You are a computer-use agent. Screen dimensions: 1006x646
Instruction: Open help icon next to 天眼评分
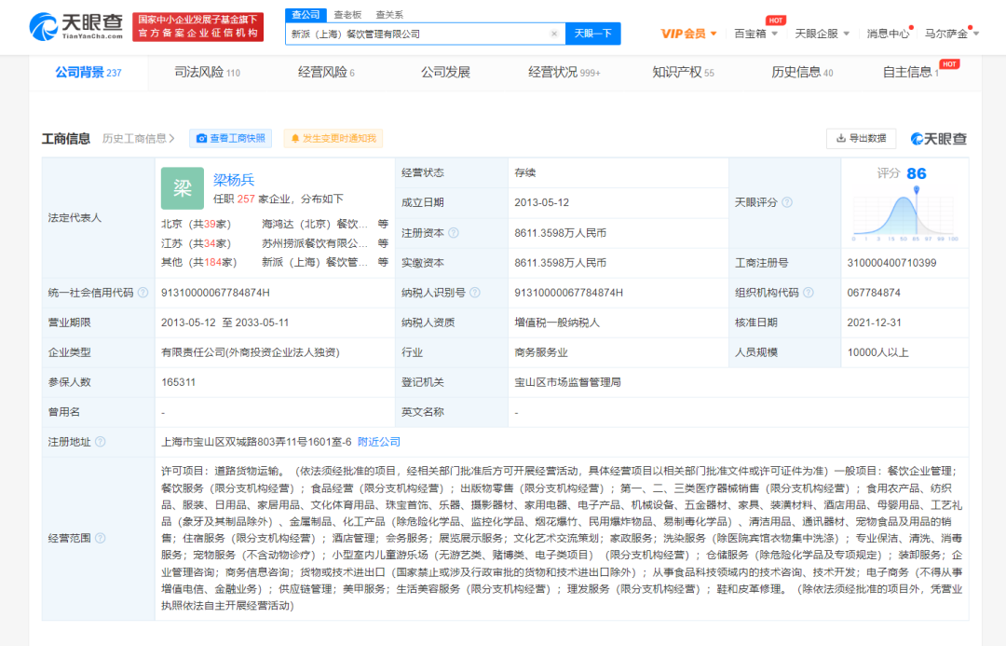pyautogui.click(x=787, y=202)
